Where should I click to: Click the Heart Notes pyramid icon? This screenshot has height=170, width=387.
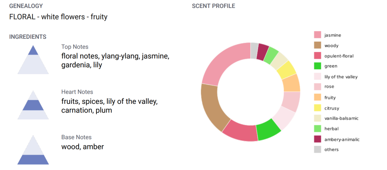click(x=33, y=105)
